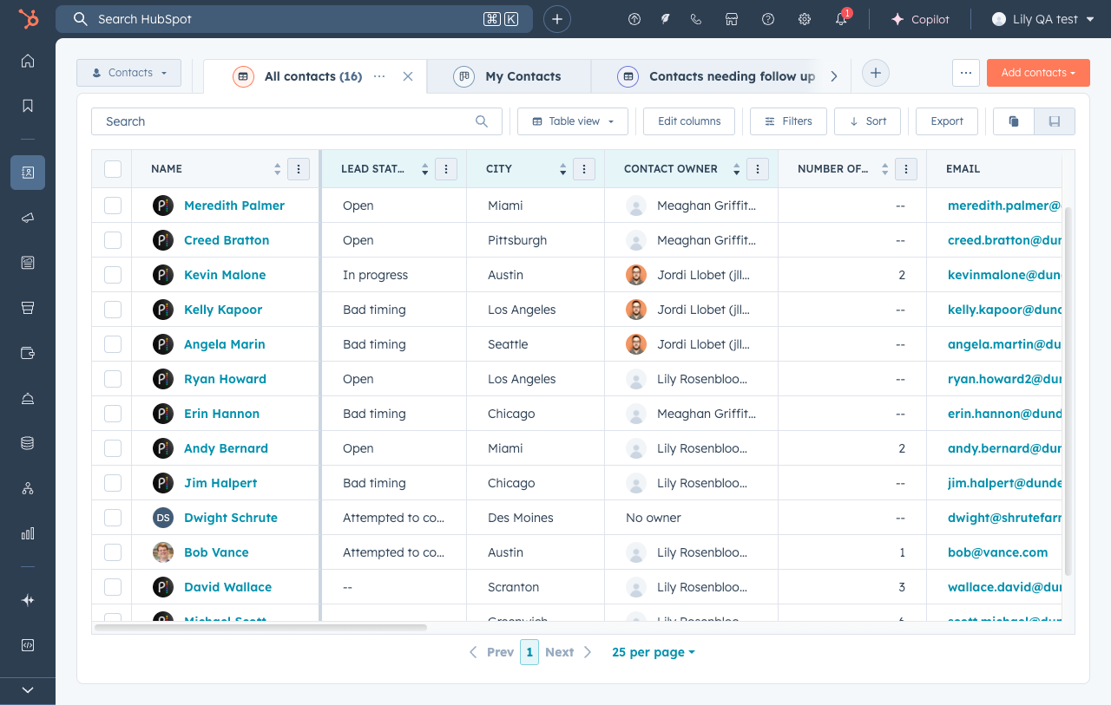Switch to Contacts needing follow up tab
The width and height of the screenshot is (1111, 705).
[x=716, y=76]
